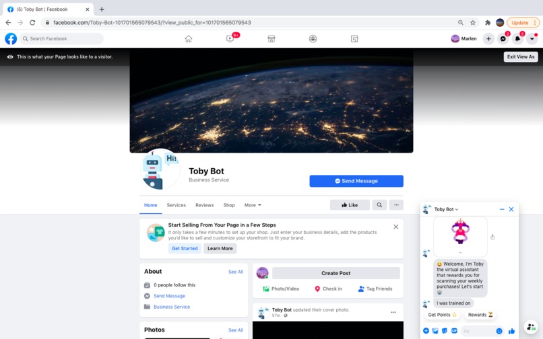Viewport: 543px width, 339px height.
Task: Select the Home page tab
Action: click(151, 205)
